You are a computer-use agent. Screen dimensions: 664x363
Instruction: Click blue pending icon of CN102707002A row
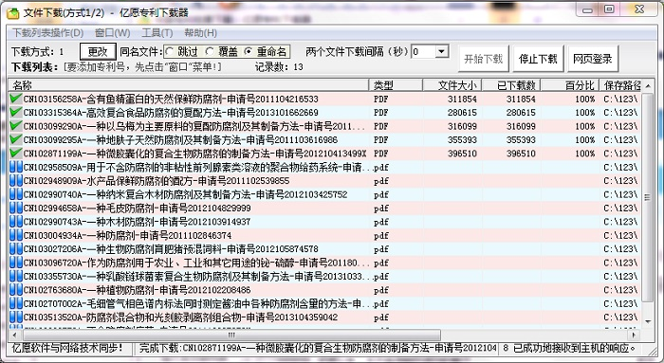[x=16, y=303]
